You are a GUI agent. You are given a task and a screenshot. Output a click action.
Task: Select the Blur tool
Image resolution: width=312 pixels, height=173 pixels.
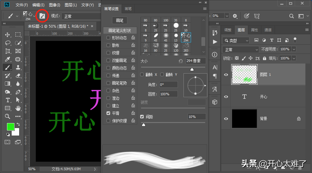18,84
